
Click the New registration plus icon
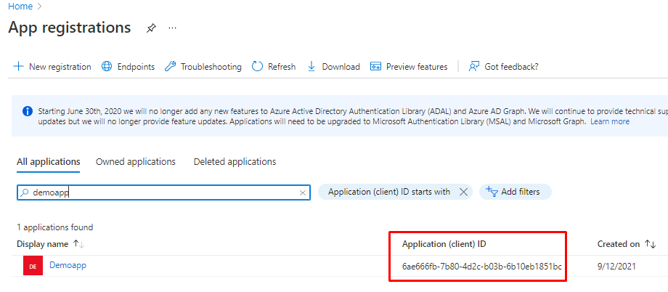click(18, 67)
